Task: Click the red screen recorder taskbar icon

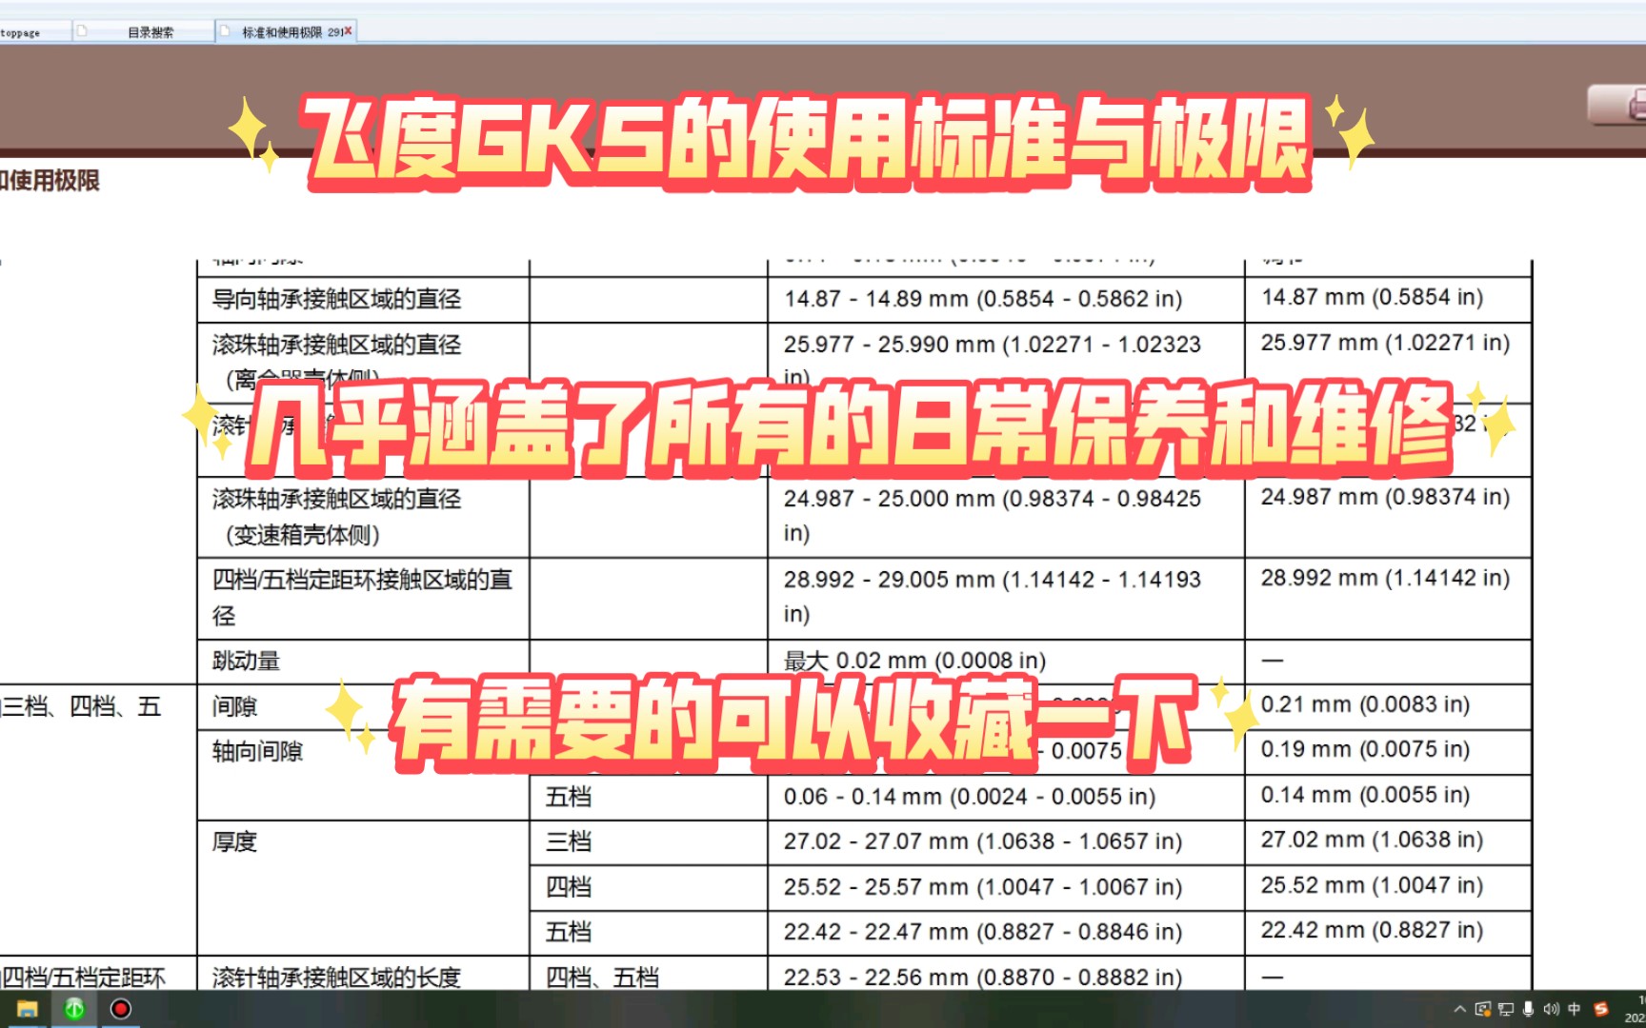Action: pyautogui.click(x=121, y=1009)
